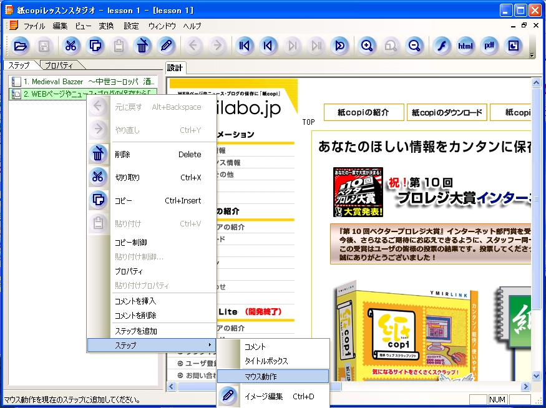Click the Zoom fit magnifier icon
The width and height of the screenshot is (546, 408).
point(391,46)
